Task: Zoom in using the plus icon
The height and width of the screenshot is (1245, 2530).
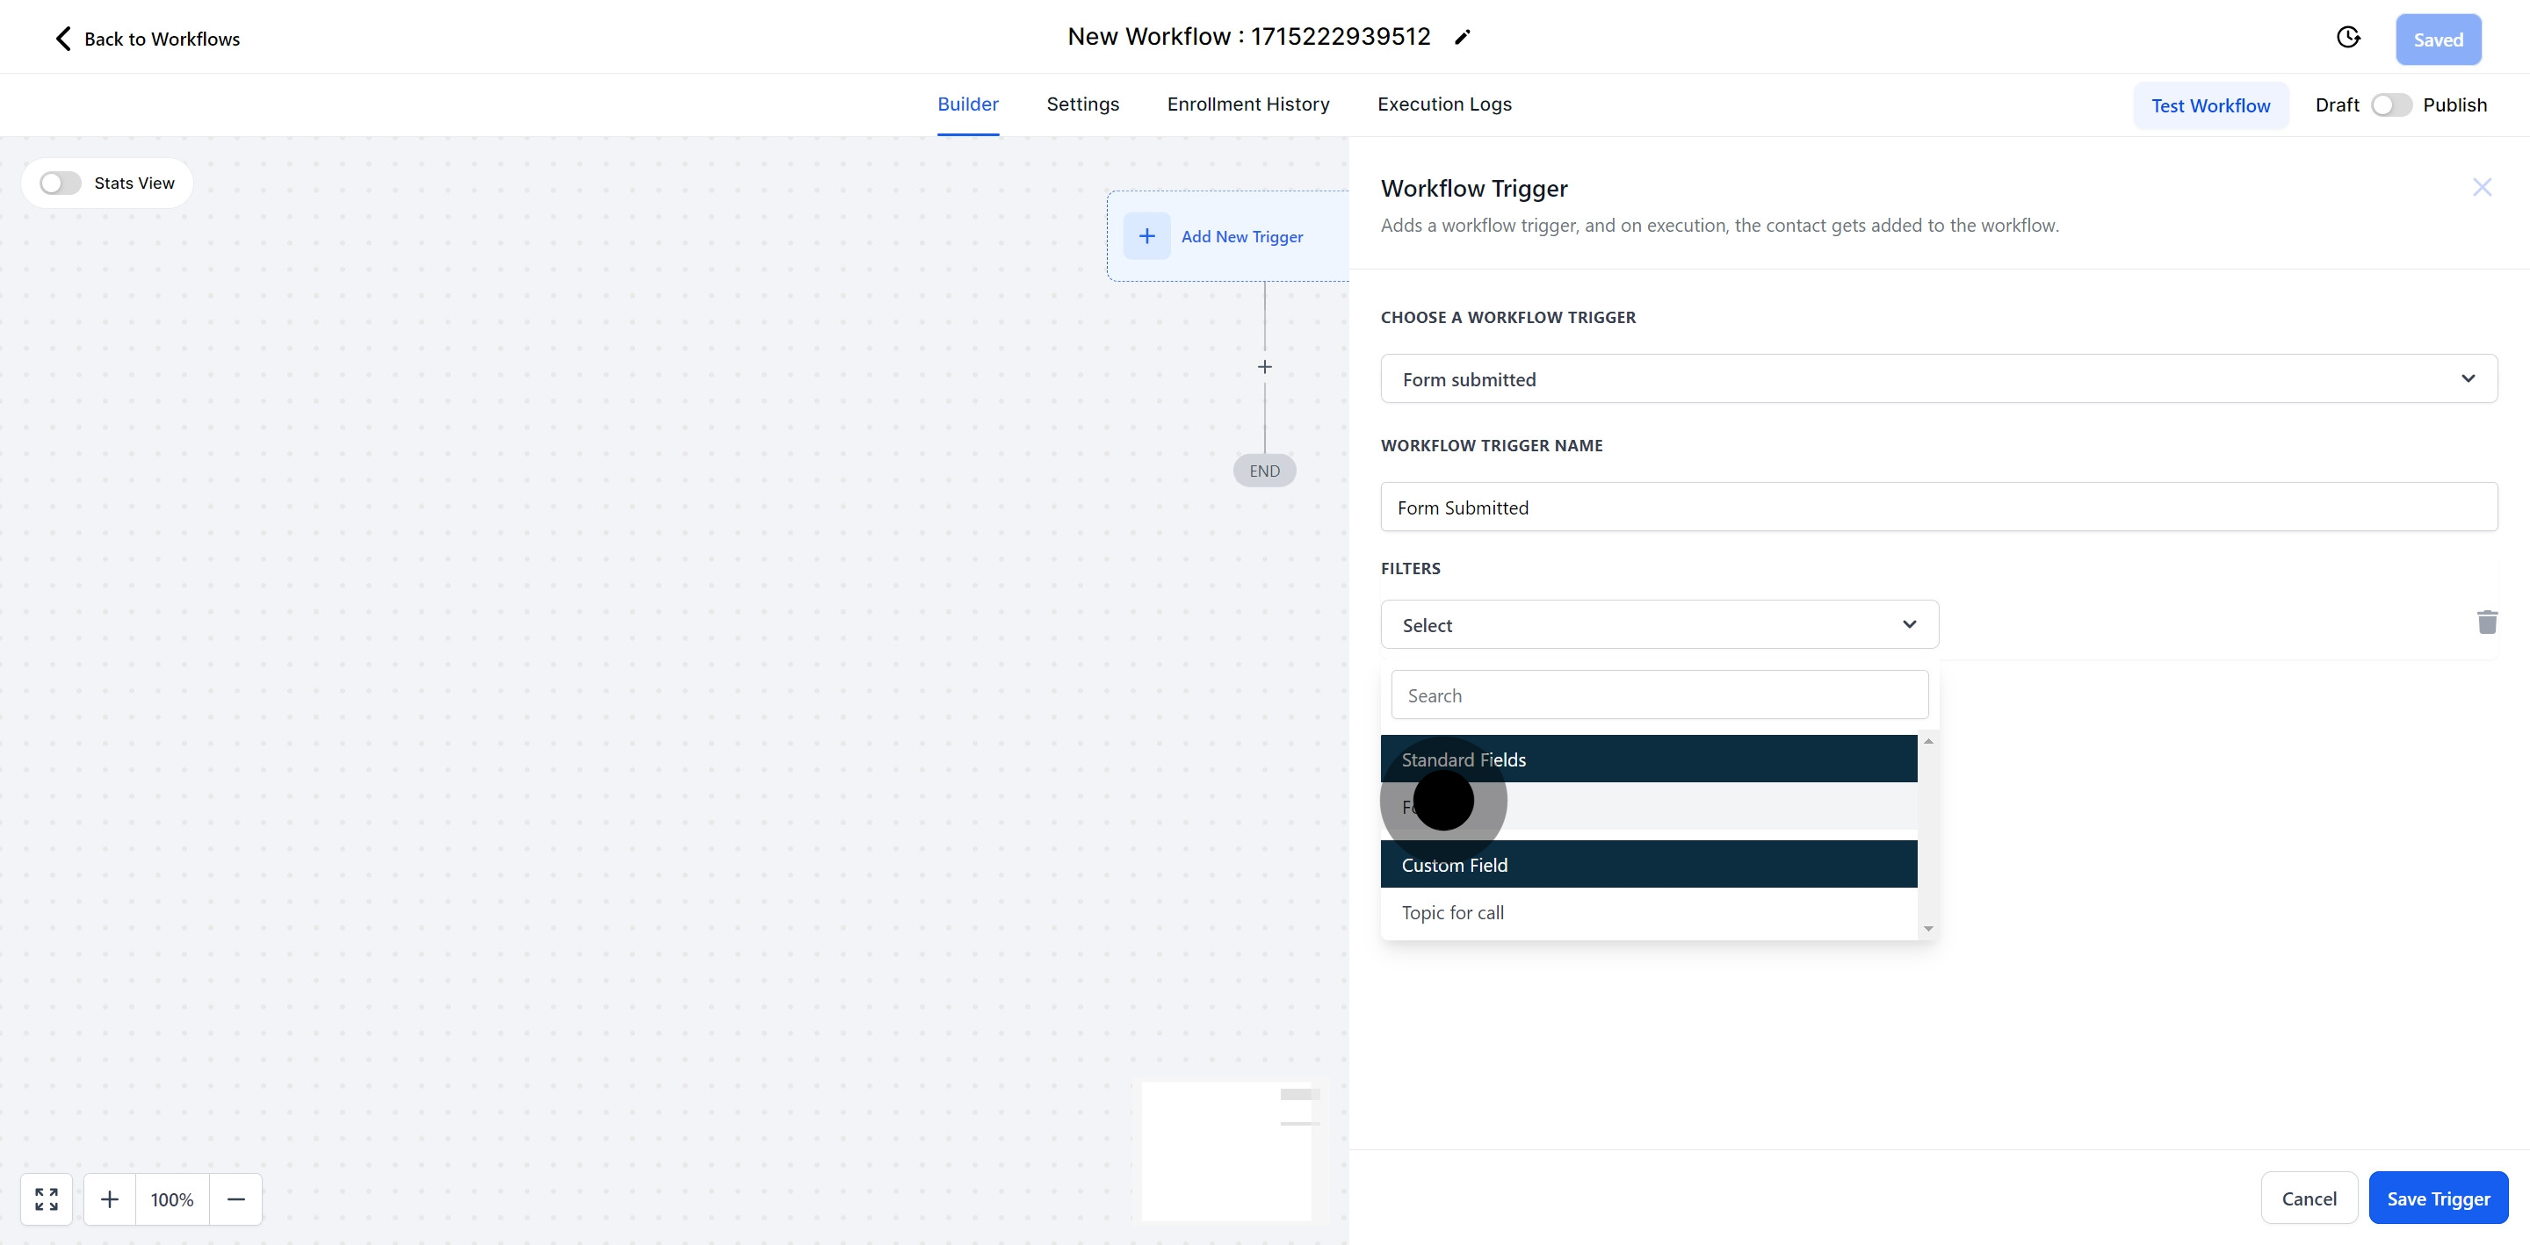Action: coord(109,1198)
